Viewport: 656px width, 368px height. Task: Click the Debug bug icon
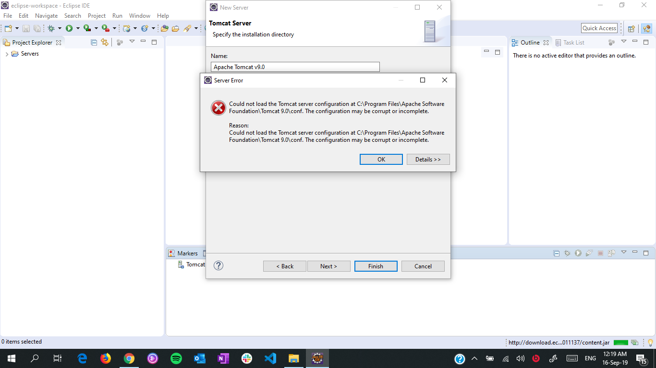(51, 28)
